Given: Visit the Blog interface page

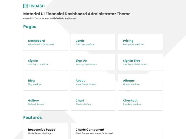Looking at the screenshot, I should coord(45,82).
